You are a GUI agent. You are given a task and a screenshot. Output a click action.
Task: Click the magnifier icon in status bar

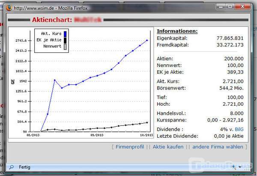11,167
